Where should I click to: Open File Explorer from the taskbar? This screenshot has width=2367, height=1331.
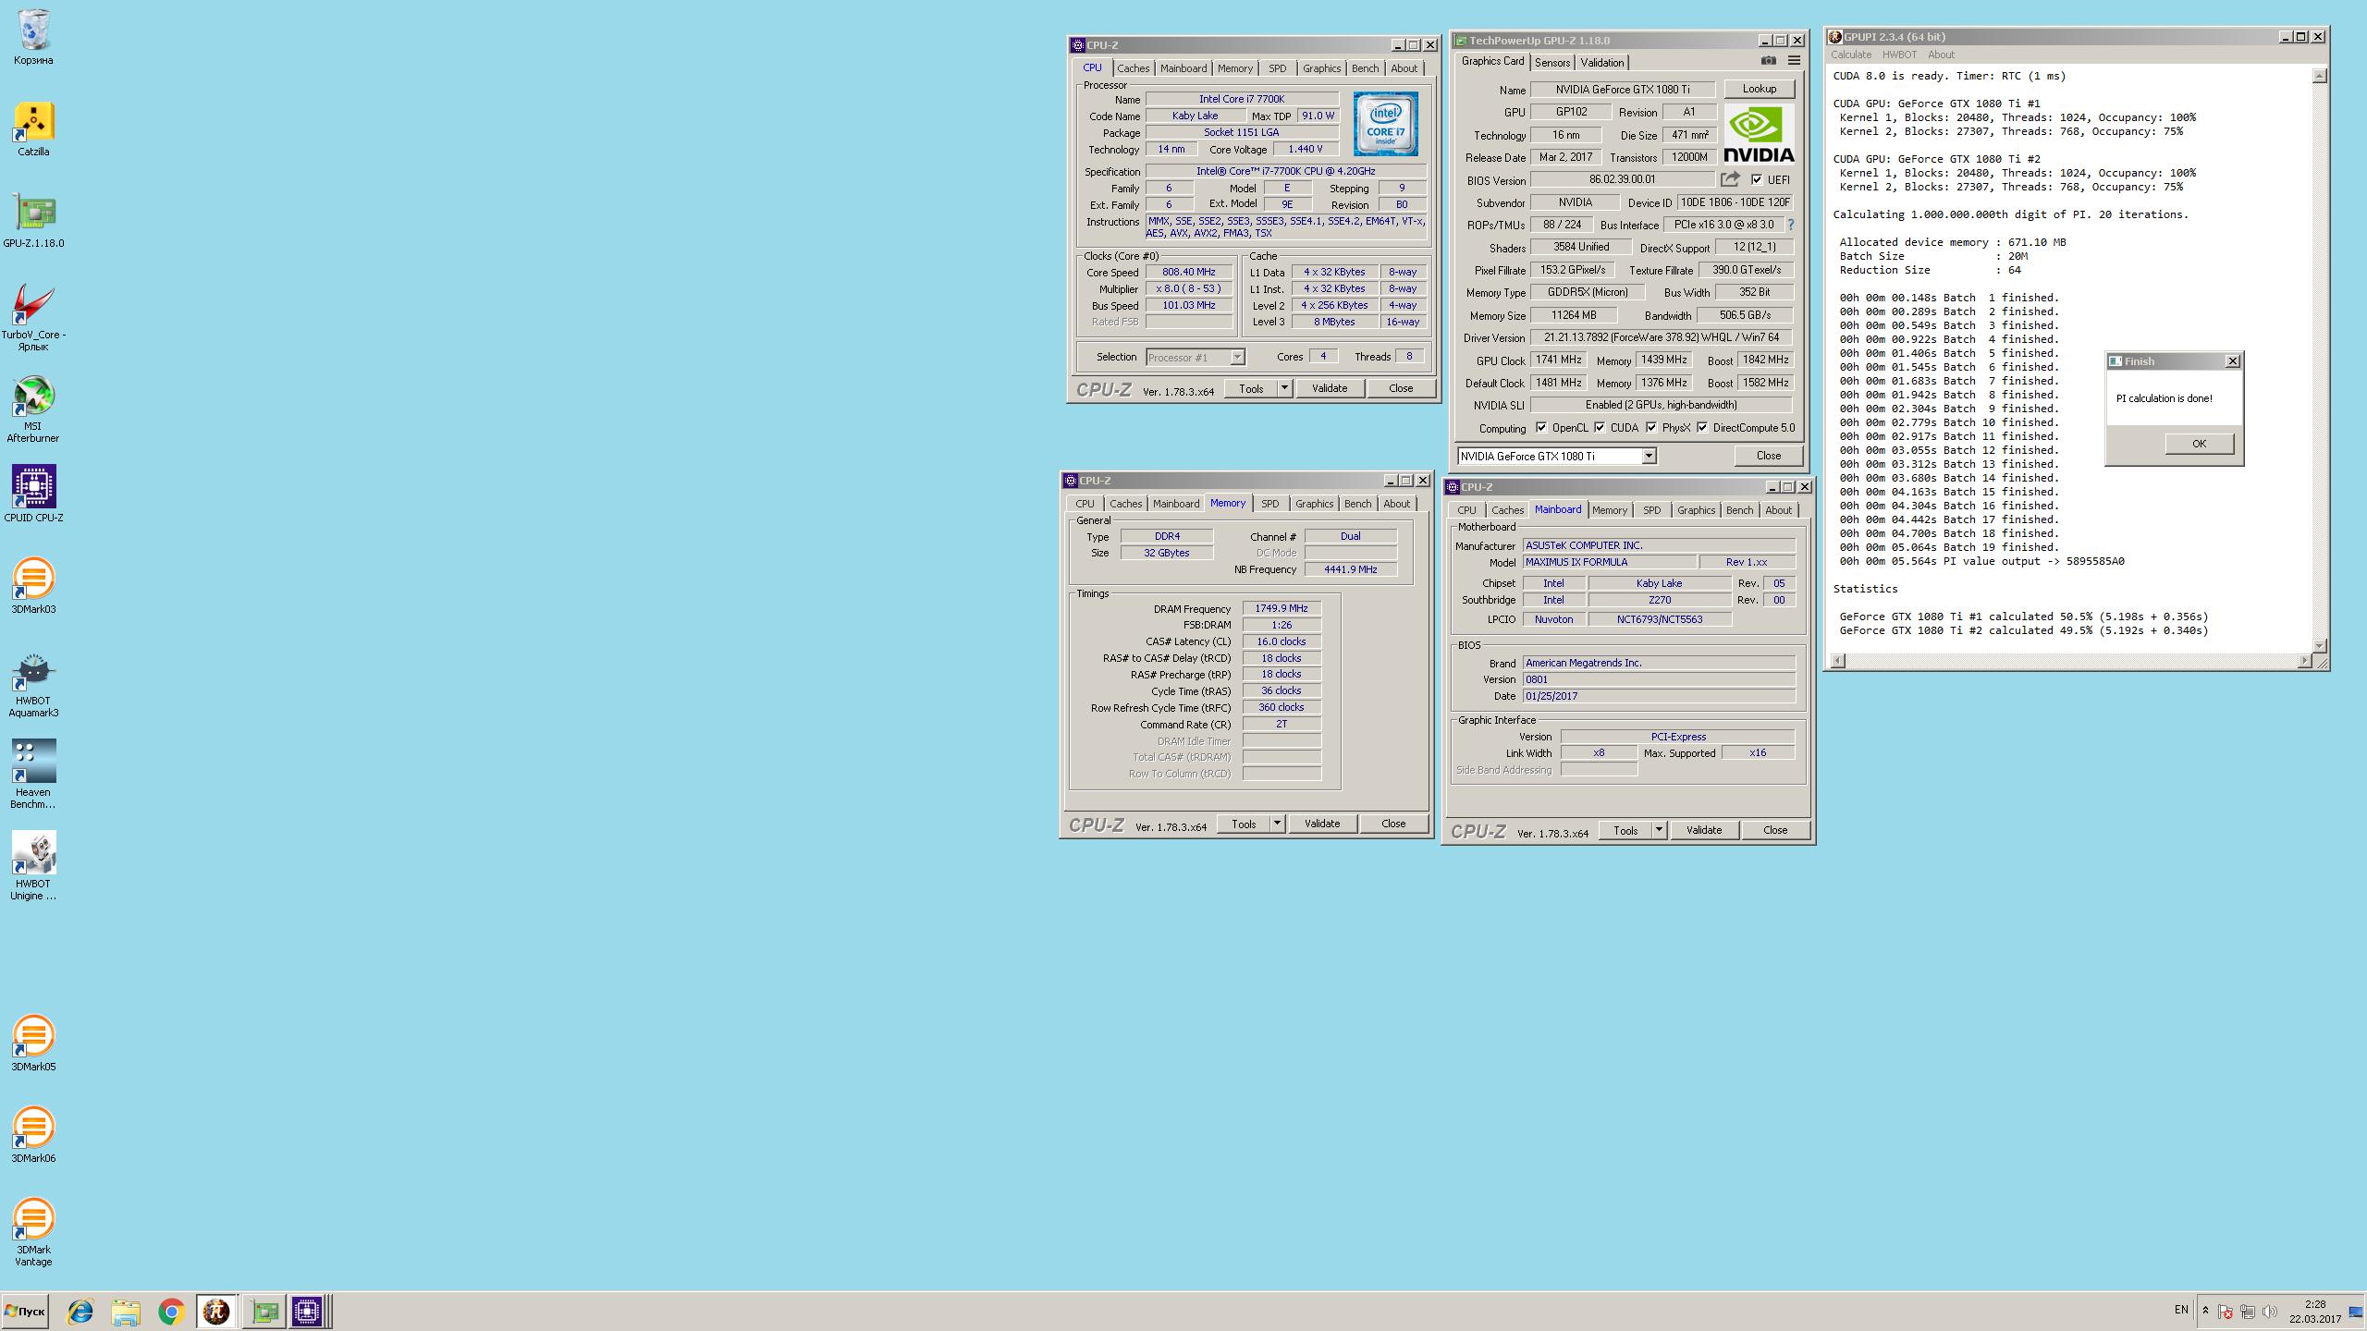pyautogui.click(x=126, y=1312)
